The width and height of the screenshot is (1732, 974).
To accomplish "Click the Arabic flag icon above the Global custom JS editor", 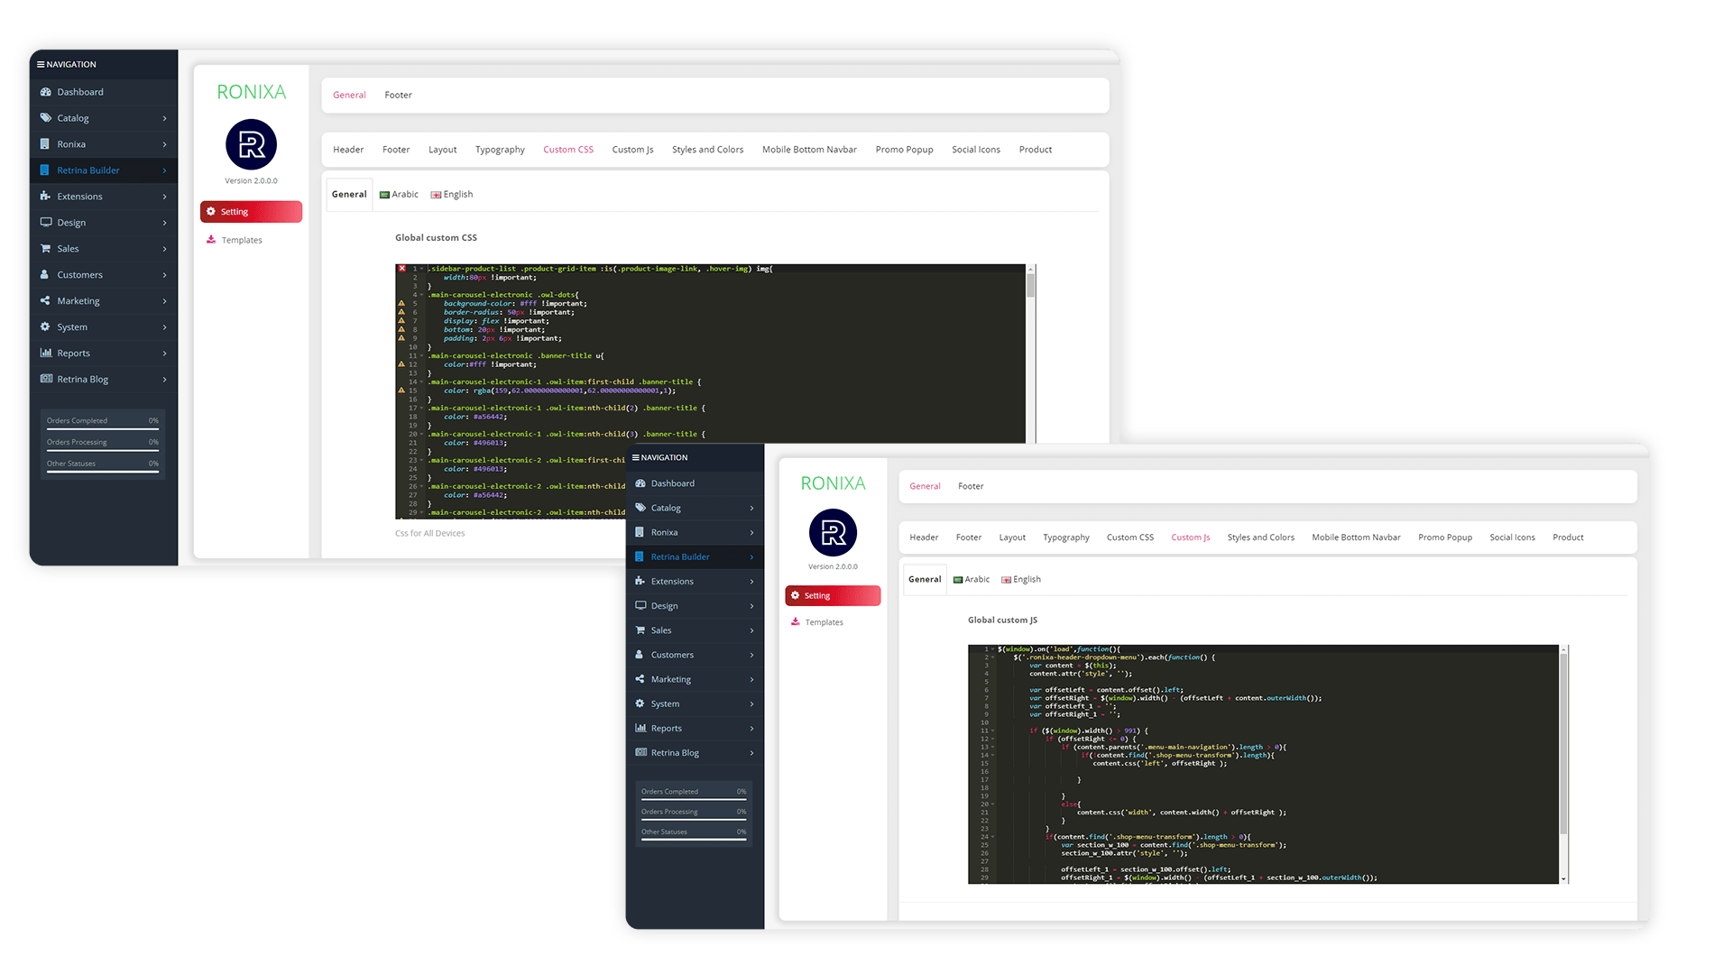I will 958,580.
